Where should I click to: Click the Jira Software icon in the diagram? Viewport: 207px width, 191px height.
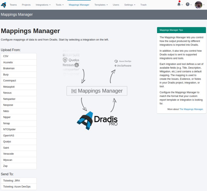pyautogui.click(x=123, y=65)
